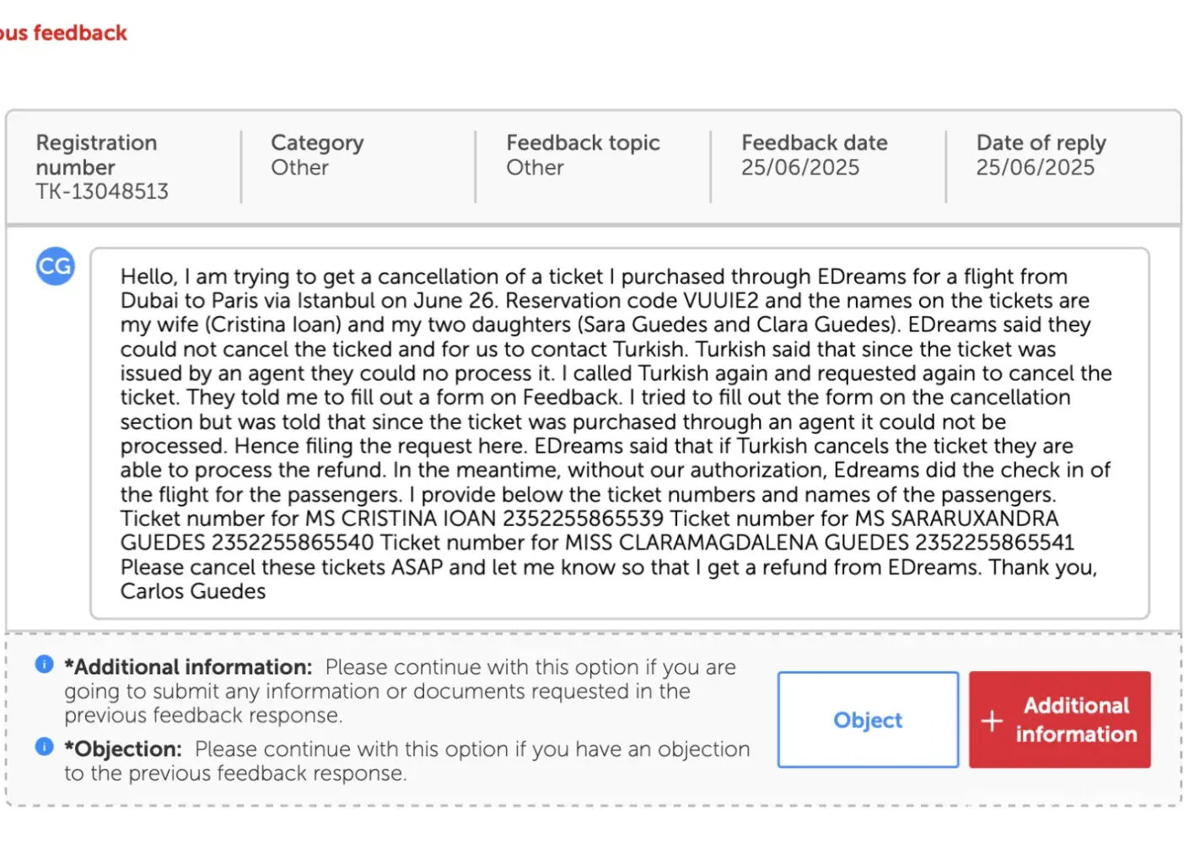This screenshot has height=843, width=1184.
Task: Click the plus icon on the red button
Action: pos(993,721)
